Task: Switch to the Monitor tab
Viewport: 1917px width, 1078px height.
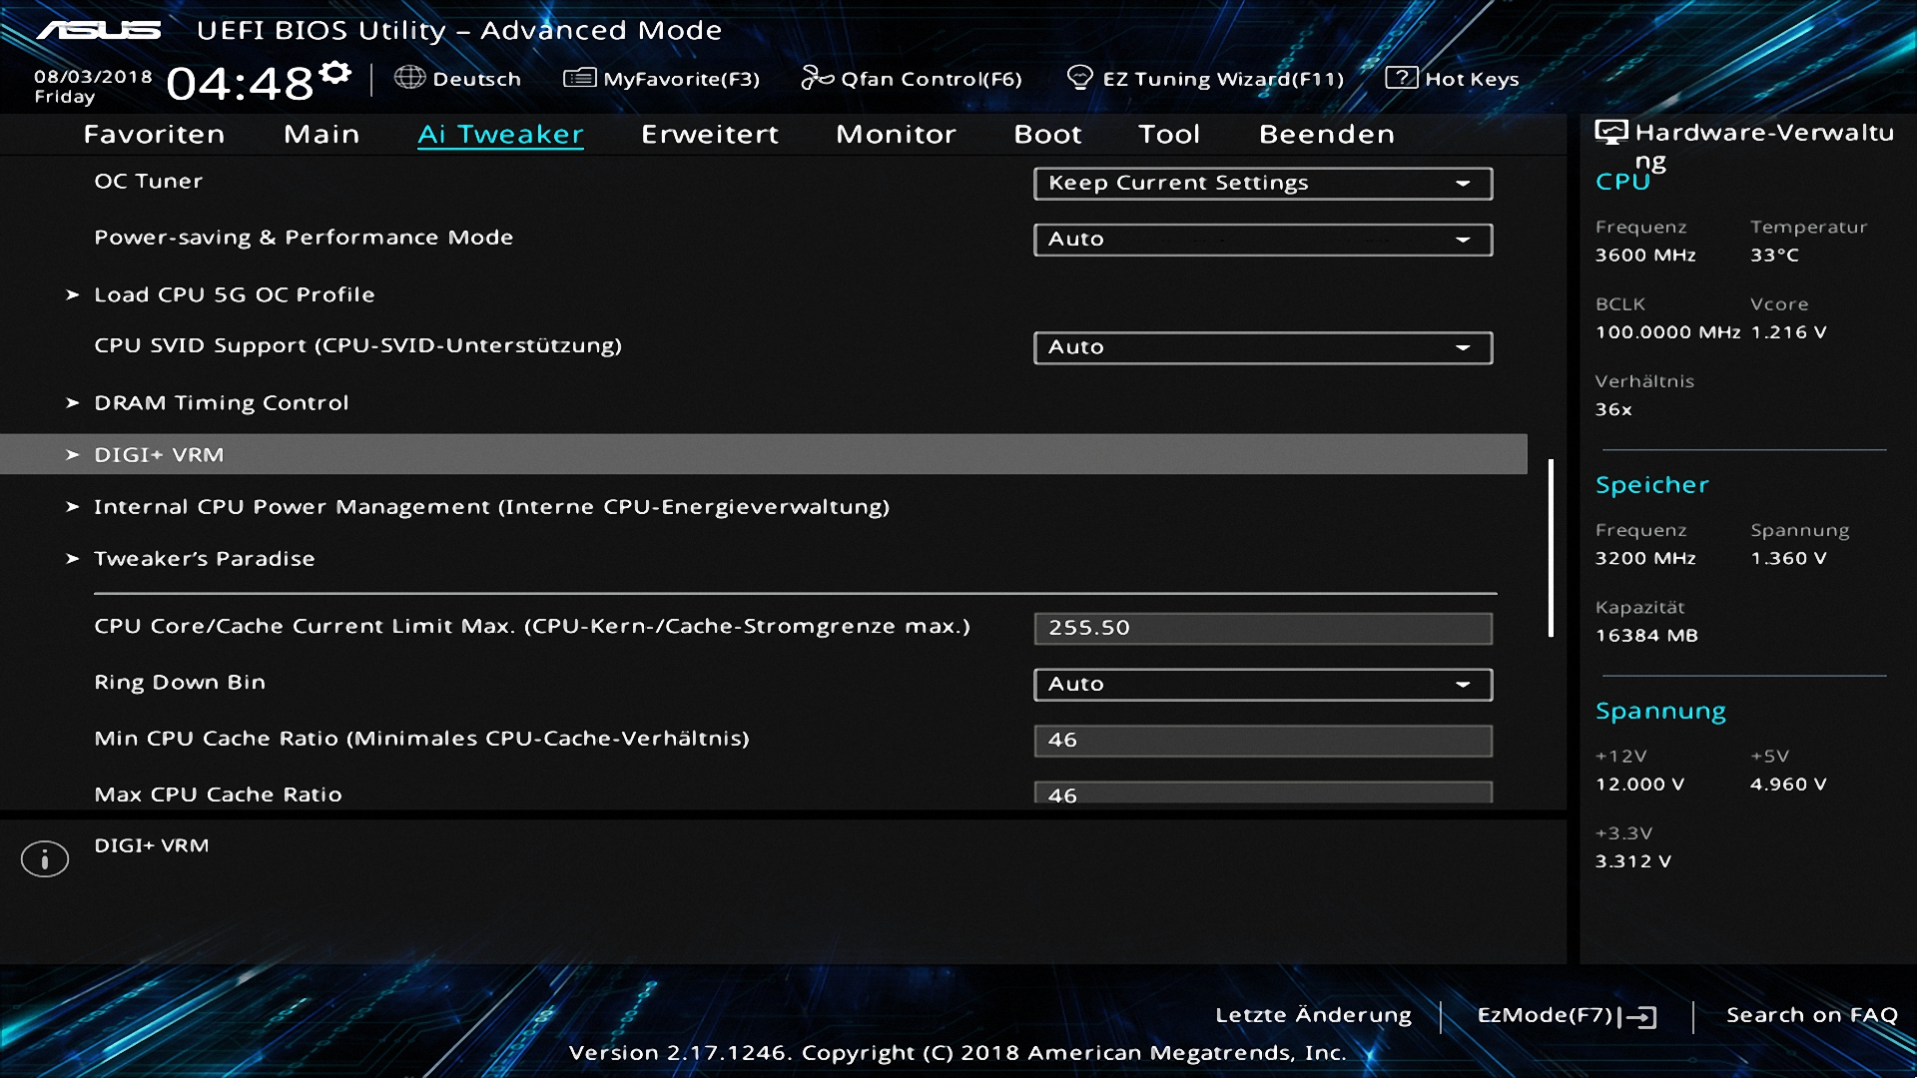Action: point(896,134)
